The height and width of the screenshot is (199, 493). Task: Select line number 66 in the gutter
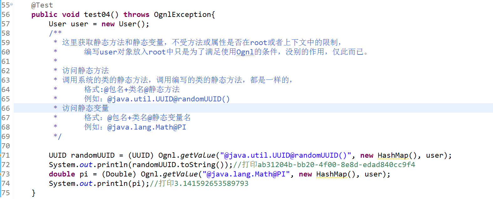point(6,109)
